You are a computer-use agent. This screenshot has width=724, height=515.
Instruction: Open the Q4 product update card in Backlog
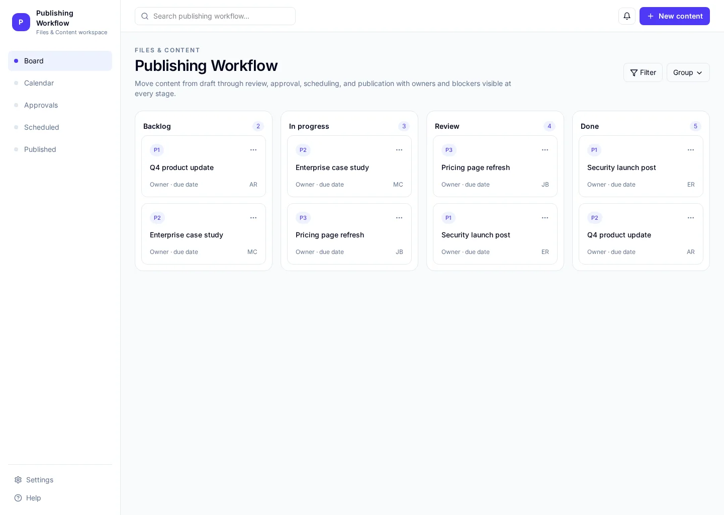[204, 166]
